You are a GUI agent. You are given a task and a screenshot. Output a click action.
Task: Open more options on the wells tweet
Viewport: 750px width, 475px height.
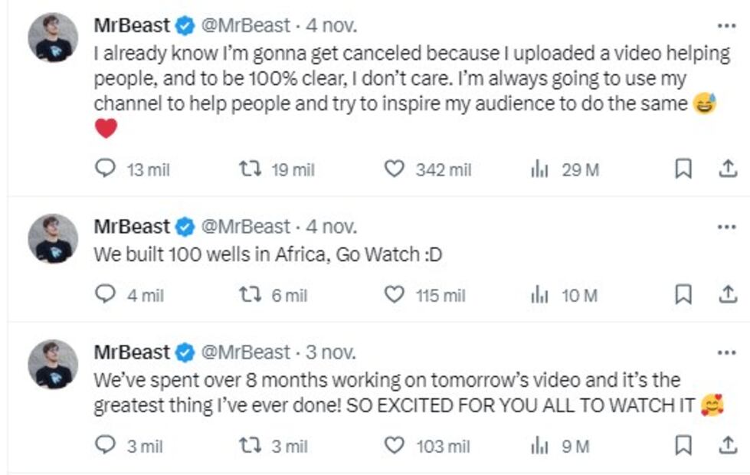[x=725, y=227]
